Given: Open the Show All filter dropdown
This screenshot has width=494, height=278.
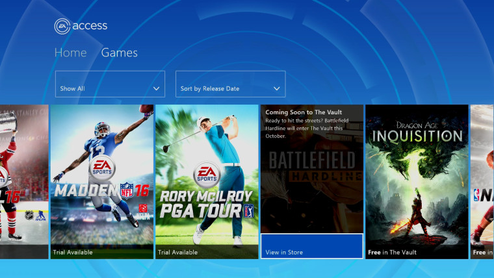Looking at the screenshot, I should [x=110, y=84].
